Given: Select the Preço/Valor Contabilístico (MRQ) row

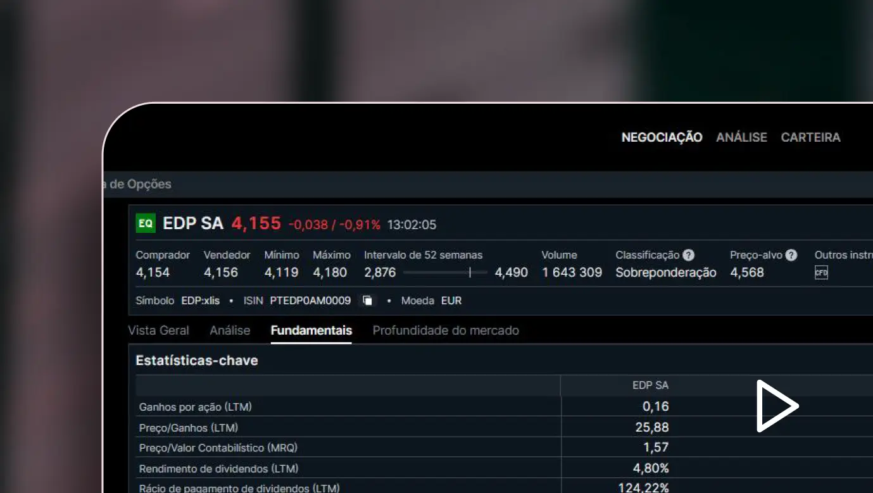Looking at the screenshot, I should tap(504, 447).
